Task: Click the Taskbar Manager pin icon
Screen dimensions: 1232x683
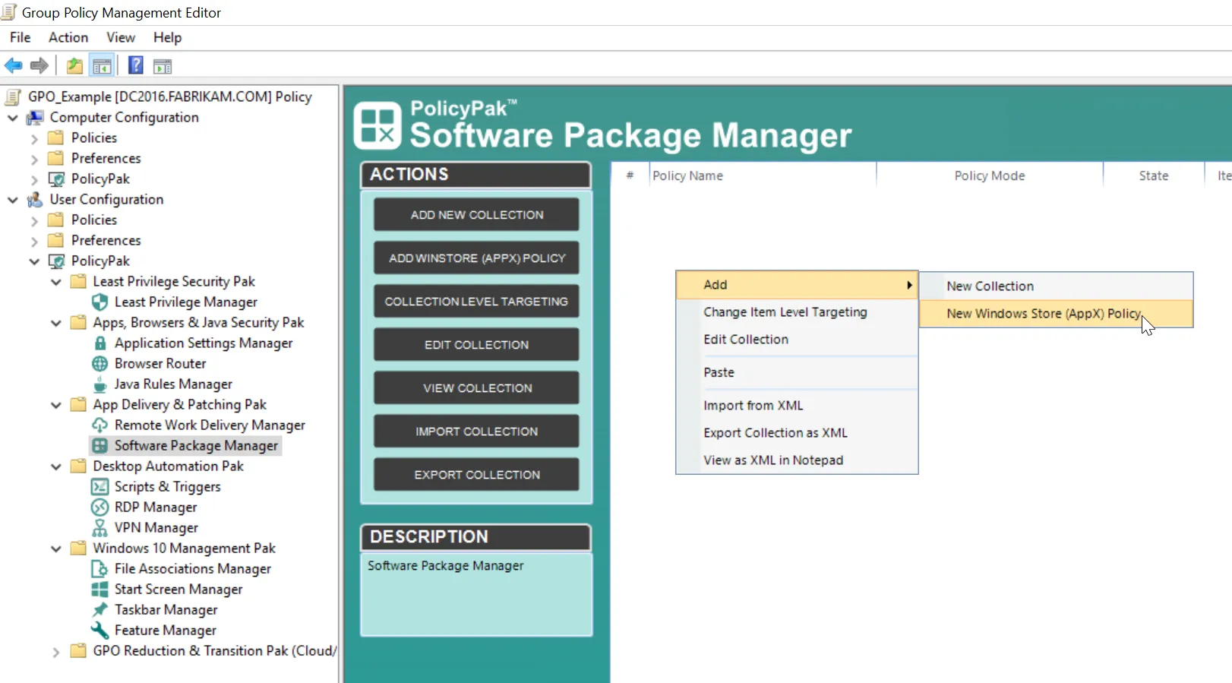Action: tap(100, 610)
